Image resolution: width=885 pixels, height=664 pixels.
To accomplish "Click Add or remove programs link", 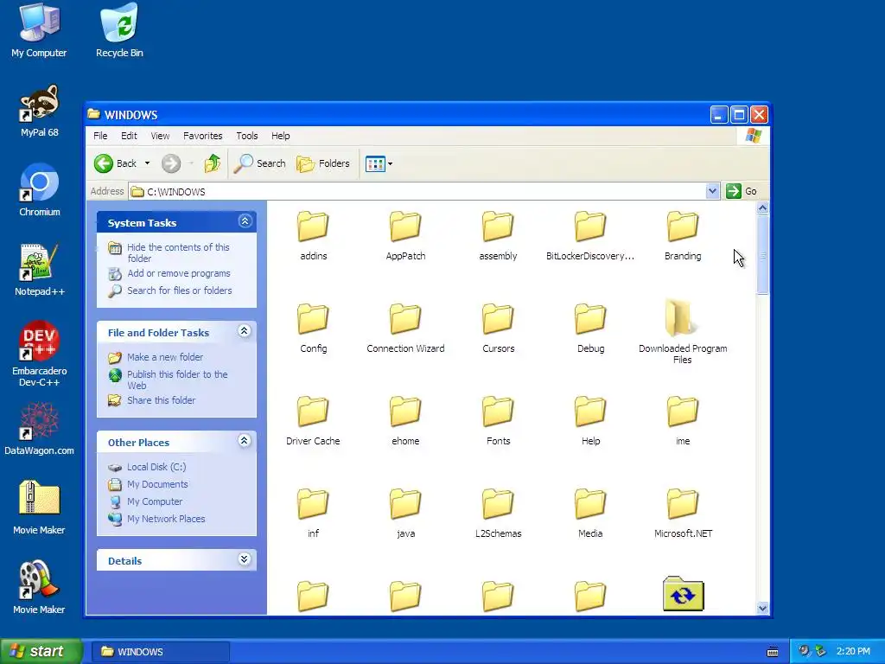I will coord(178,273).
